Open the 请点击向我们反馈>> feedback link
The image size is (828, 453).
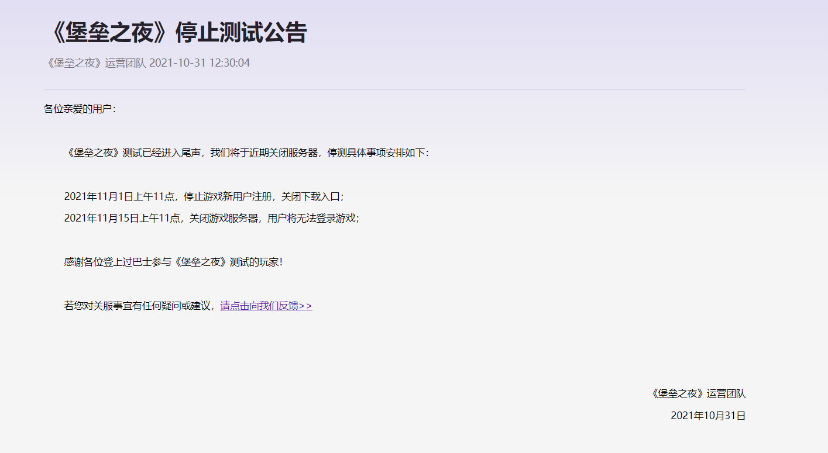point(266,306)
